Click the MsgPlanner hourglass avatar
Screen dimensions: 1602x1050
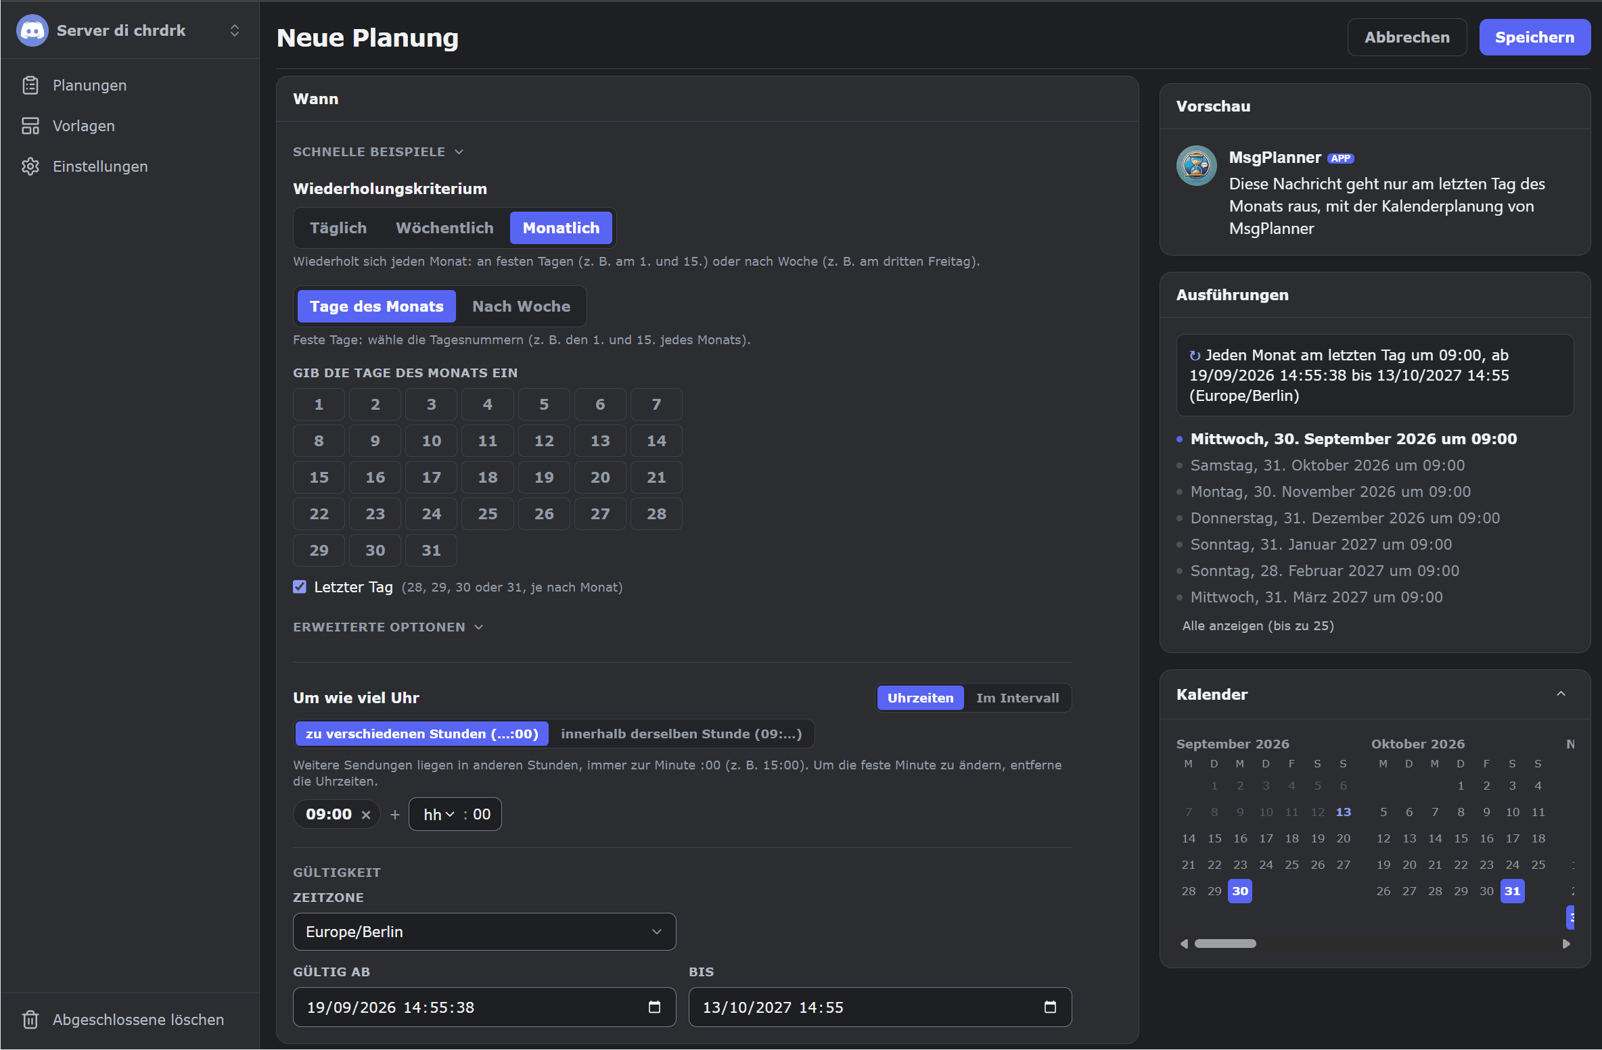1196,166
